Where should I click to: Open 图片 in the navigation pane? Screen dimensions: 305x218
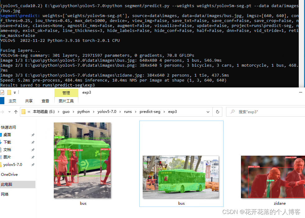(x=7, y=157)
